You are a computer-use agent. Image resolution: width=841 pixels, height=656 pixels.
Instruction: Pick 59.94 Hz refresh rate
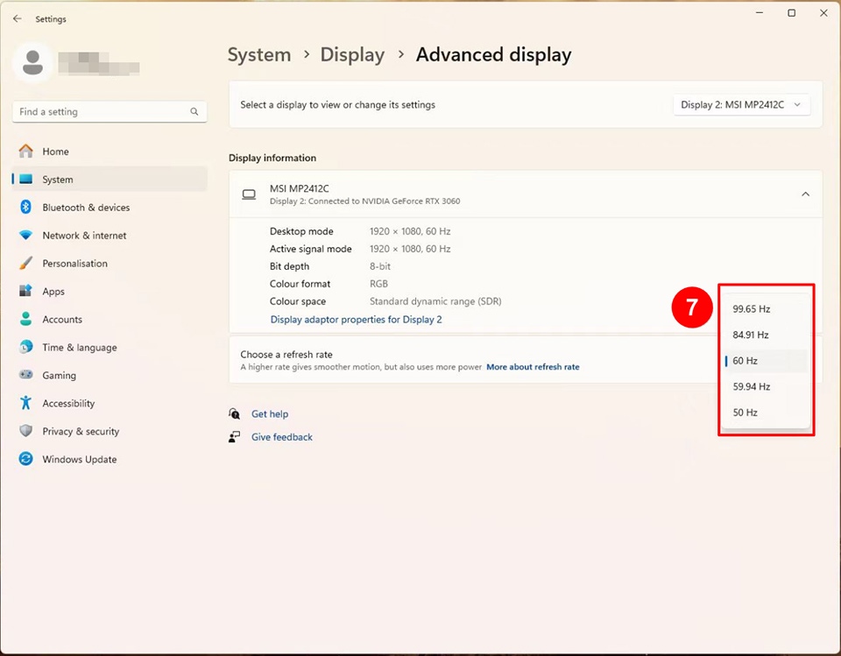[766, 386]
